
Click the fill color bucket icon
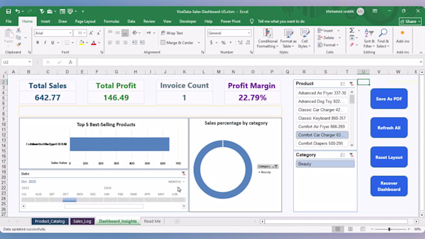click(81, 42)
